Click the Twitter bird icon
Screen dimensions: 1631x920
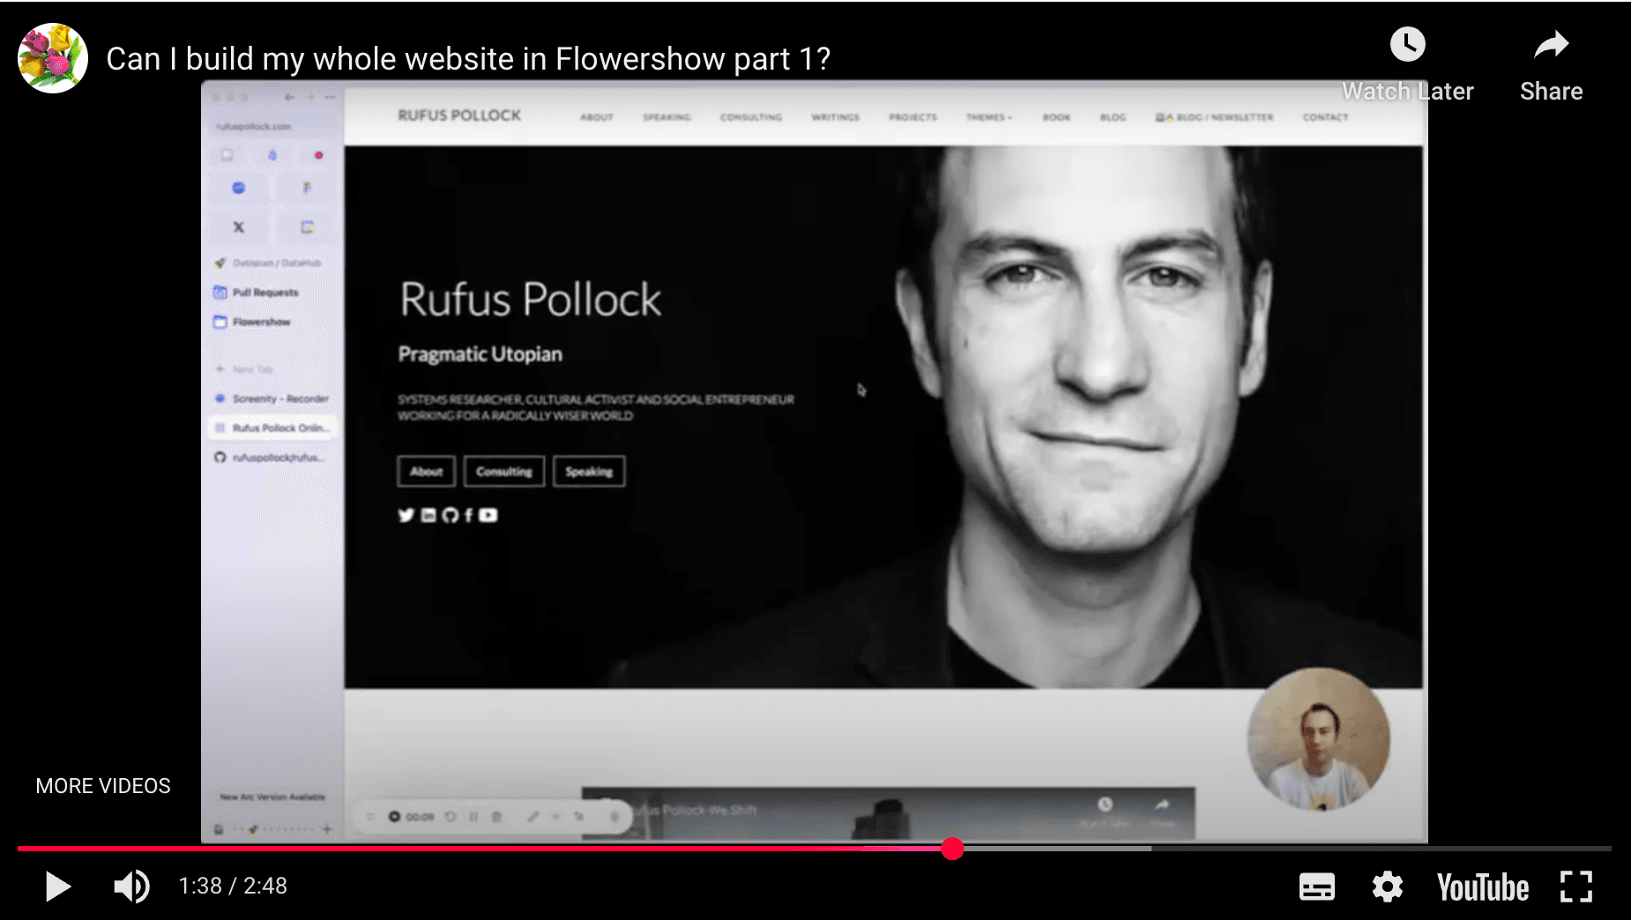406,516
